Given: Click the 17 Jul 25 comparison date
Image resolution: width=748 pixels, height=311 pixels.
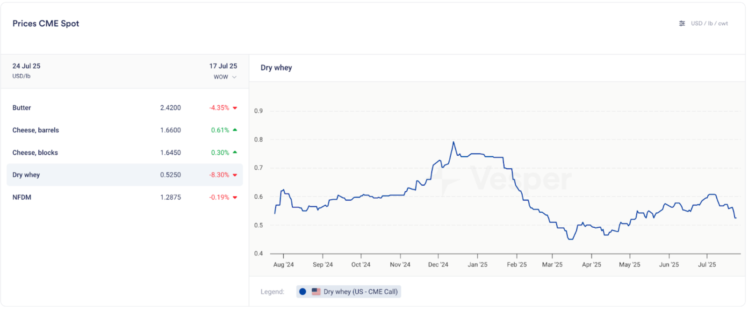Looking at the screenshot, I should point(223,66).
